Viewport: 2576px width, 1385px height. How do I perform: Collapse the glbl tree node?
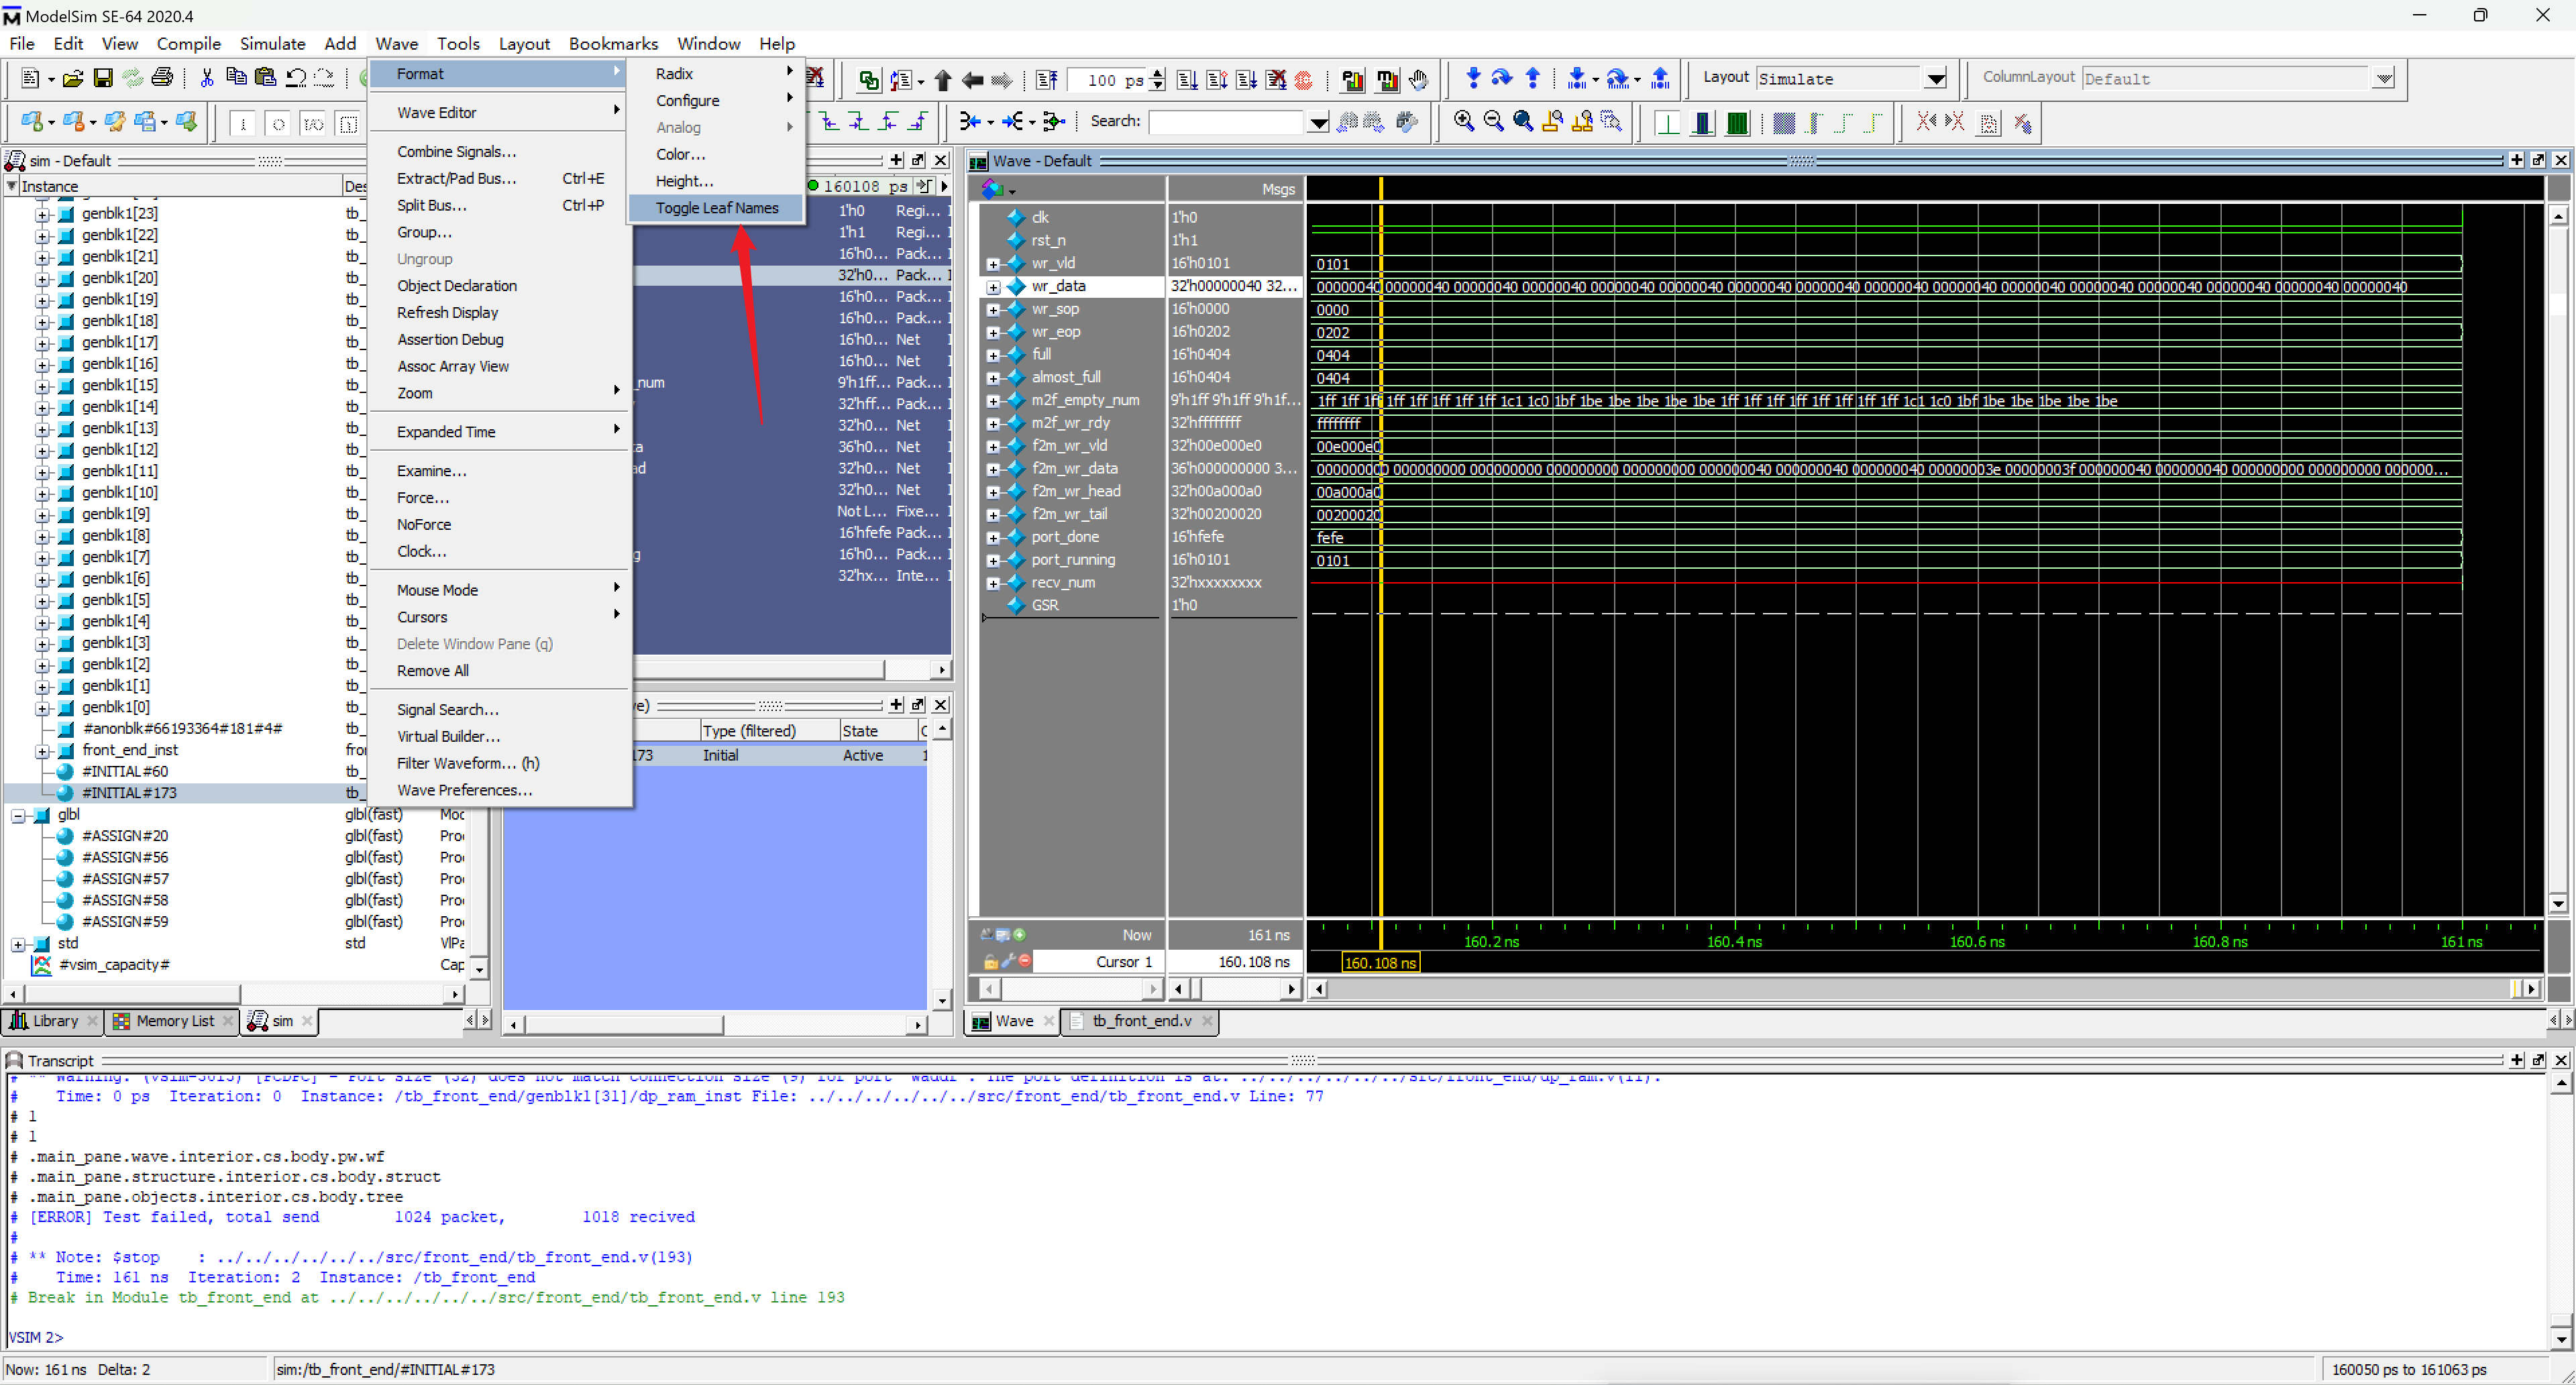click(x=18, y=816)
